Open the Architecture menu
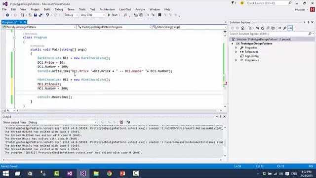 point(107,9)
